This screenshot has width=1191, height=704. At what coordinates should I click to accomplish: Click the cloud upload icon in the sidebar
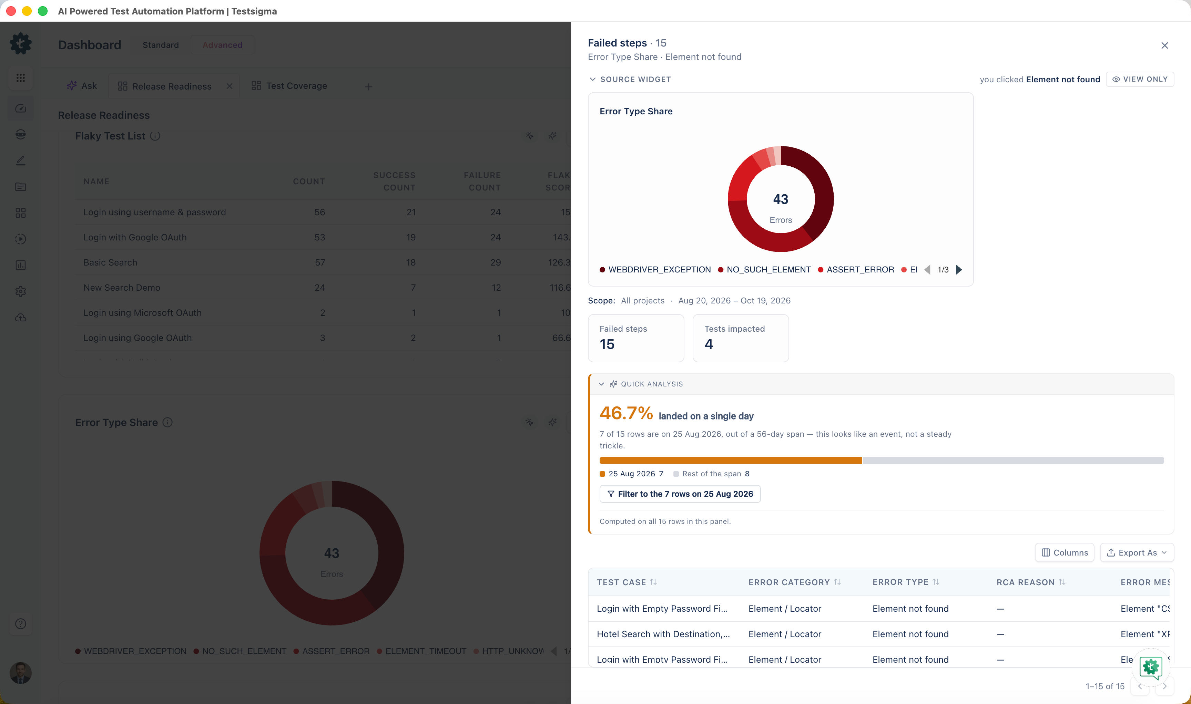point(20,317)
